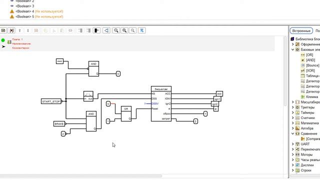Select the acc output block
This screenshot has width=320, height=180.
(x=219, y=93)
